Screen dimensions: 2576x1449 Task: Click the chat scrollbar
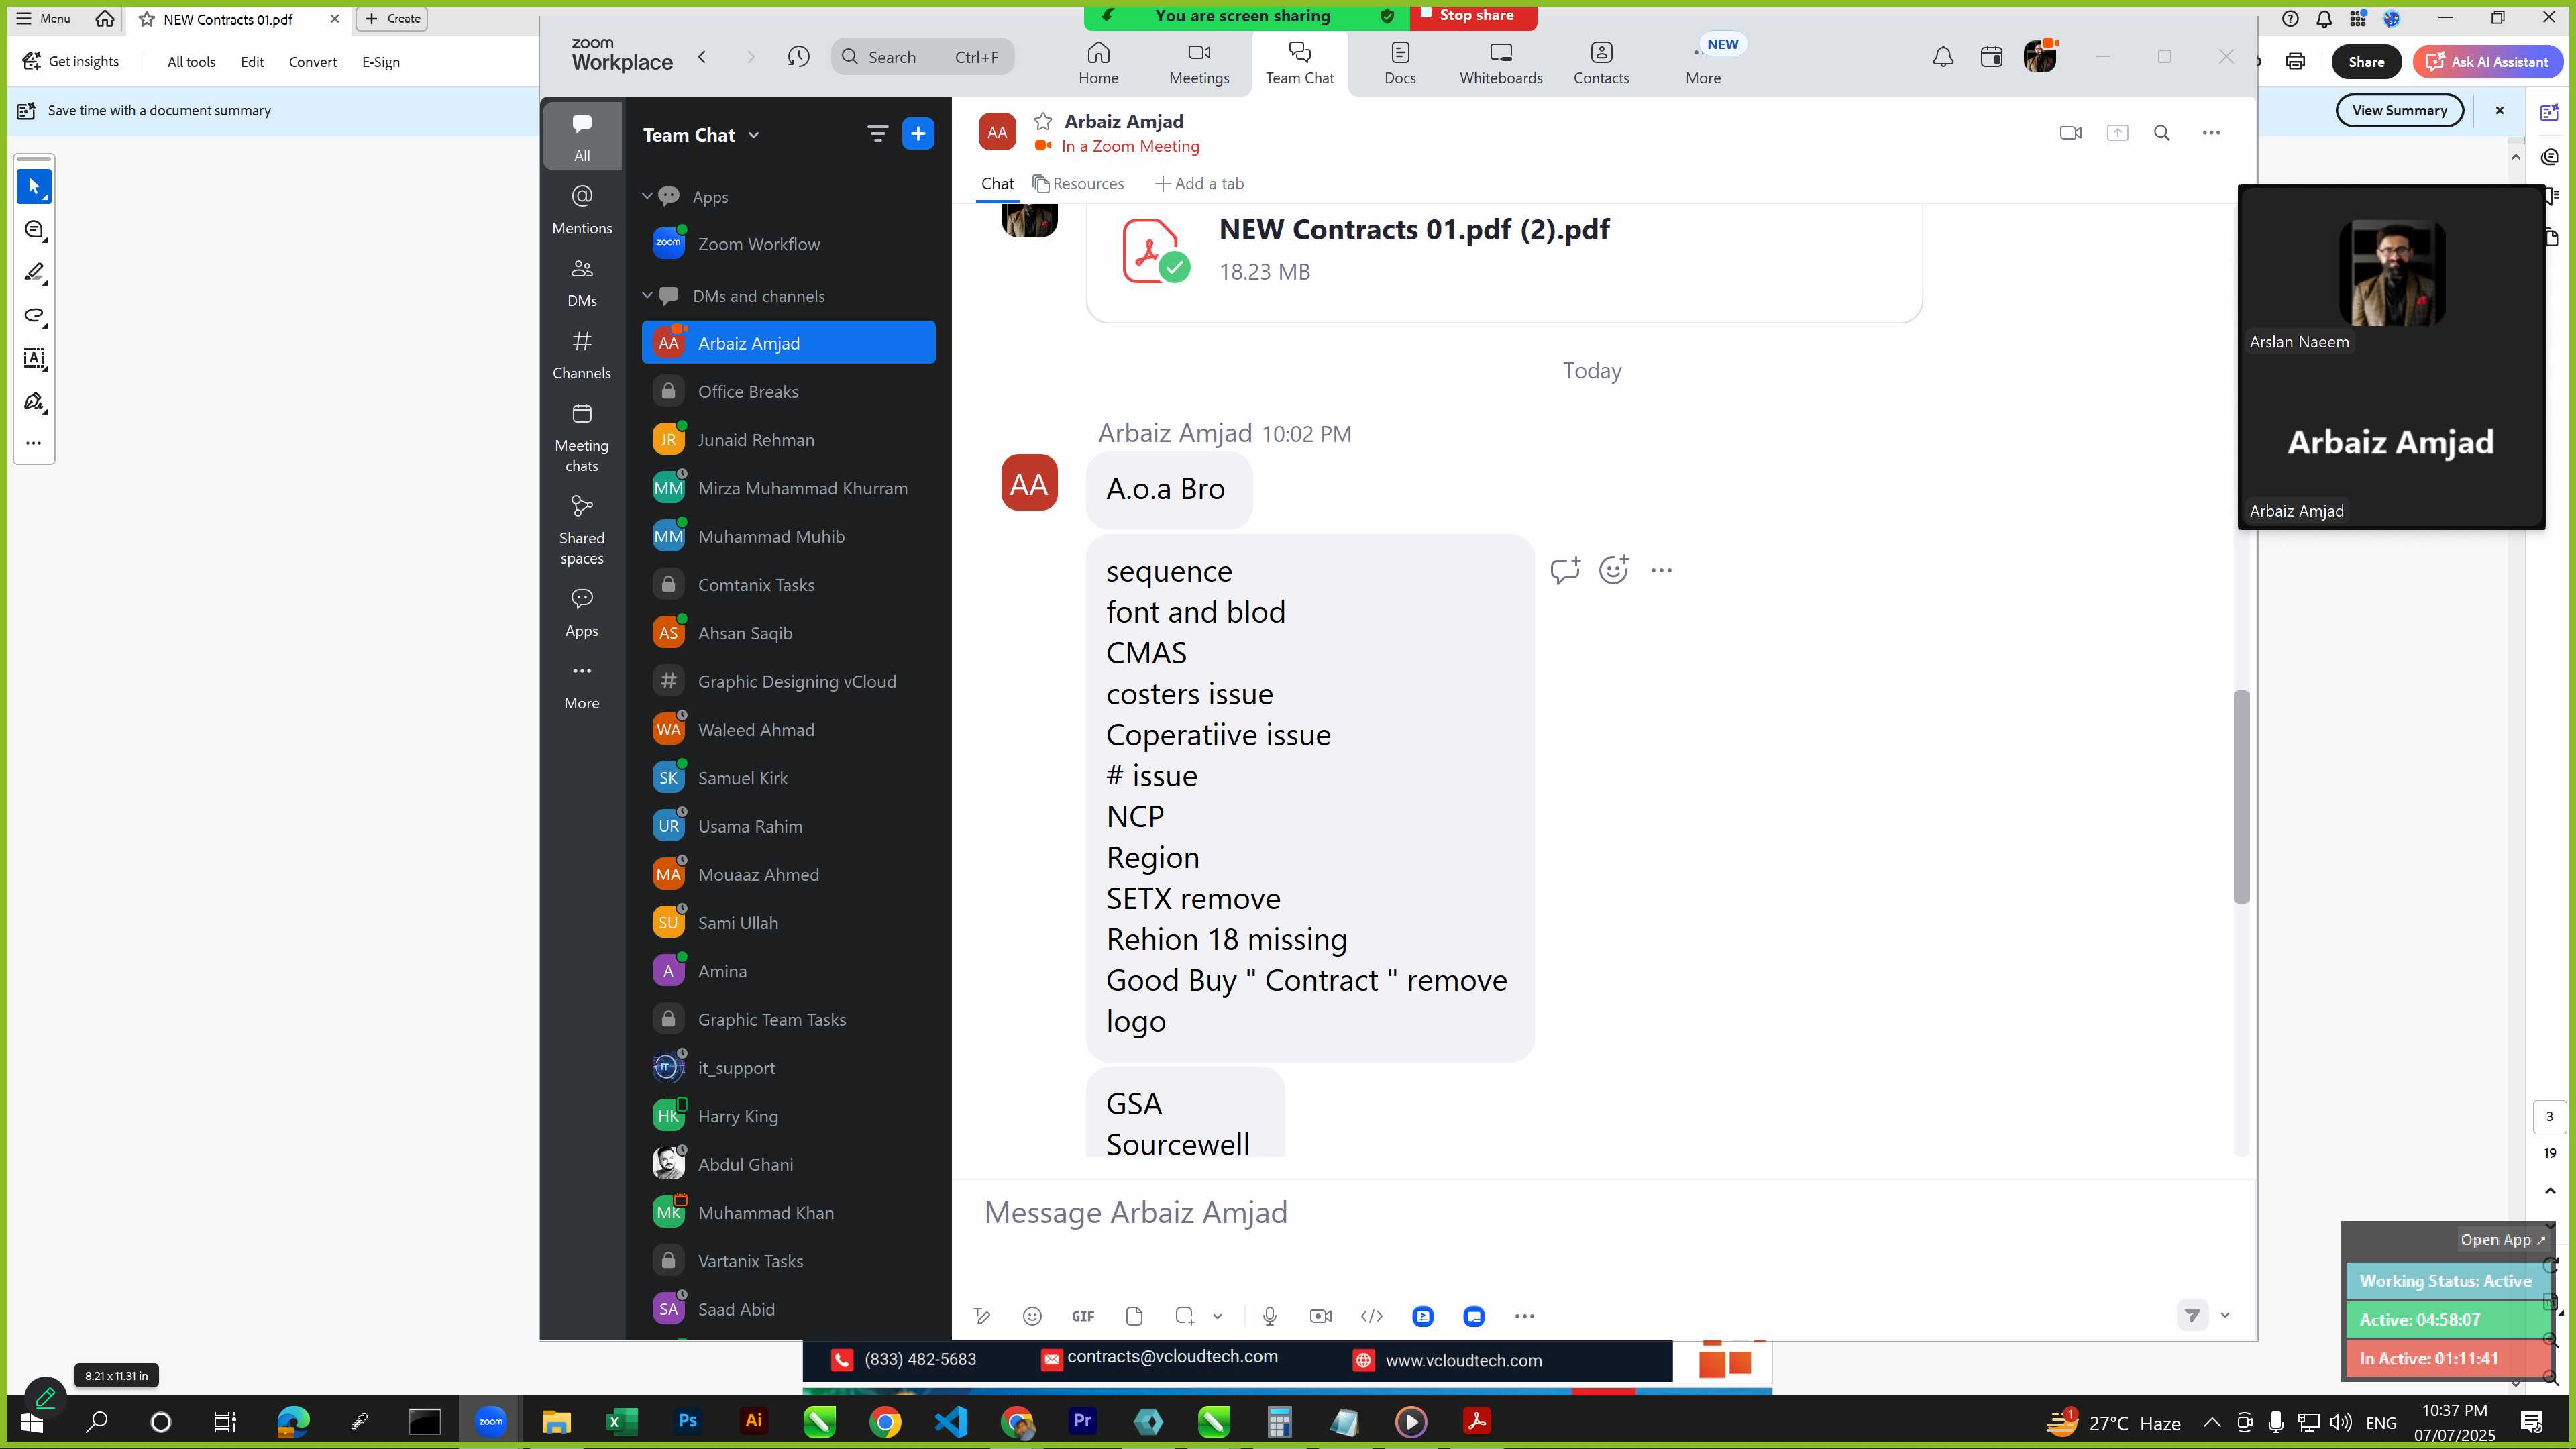pyautogui.click(x=2241, y=797)
